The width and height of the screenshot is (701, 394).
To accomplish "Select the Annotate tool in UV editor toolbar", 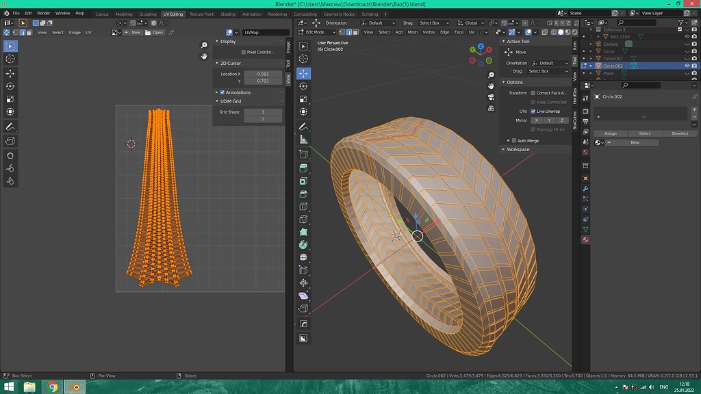I will coord(10,127).
